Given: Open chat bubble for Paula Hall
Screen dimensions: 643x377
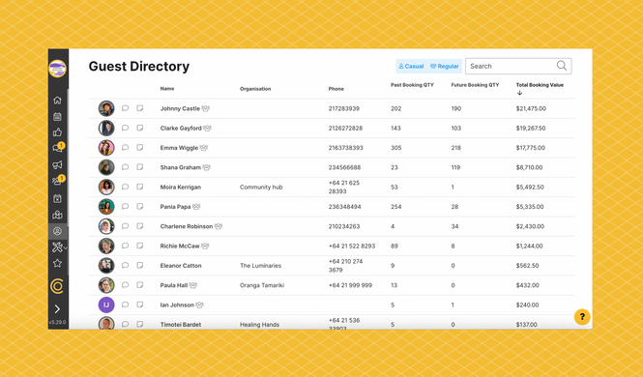Looking at the screenshot, I should pos(125,285).
